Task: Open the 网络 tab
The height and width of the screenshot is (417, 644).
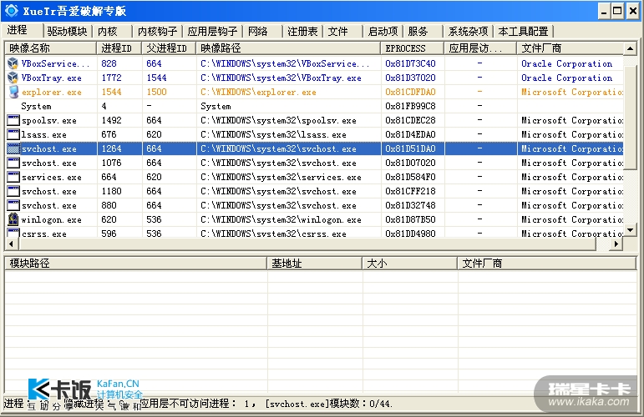Action: pyautogui.click(x=258, y=31)
